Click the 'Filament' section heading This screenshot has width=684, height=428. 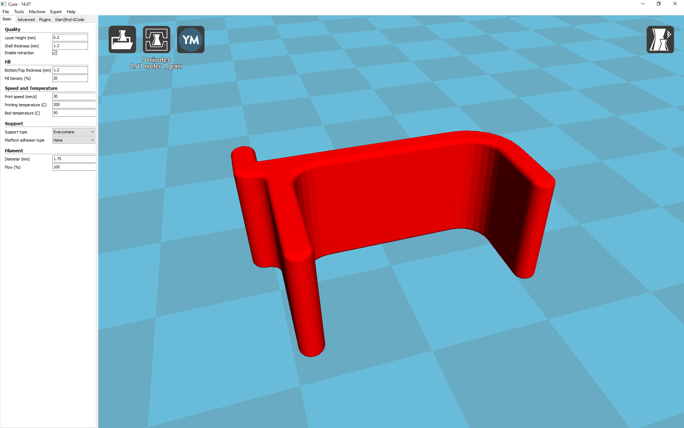coord(14,151)
